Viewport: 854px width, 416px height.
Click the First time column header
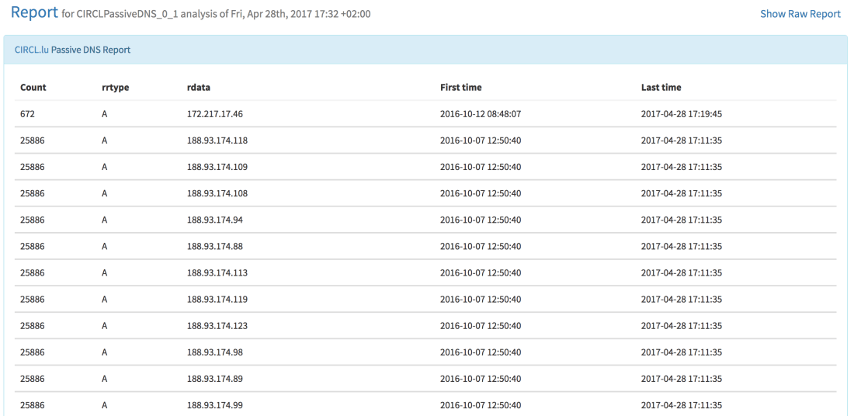(x=460, y=88)
